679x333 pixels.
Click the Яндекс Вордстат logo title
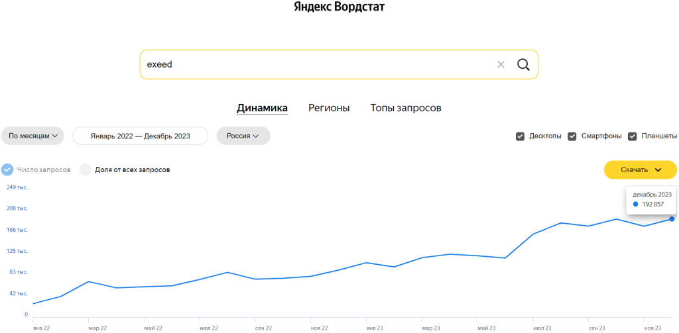(x=339, y=7)
